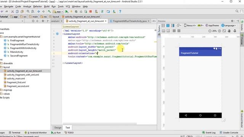The image size is (244, 137).
Task: Open the Event Log button
Action: [x=209, y=133]
